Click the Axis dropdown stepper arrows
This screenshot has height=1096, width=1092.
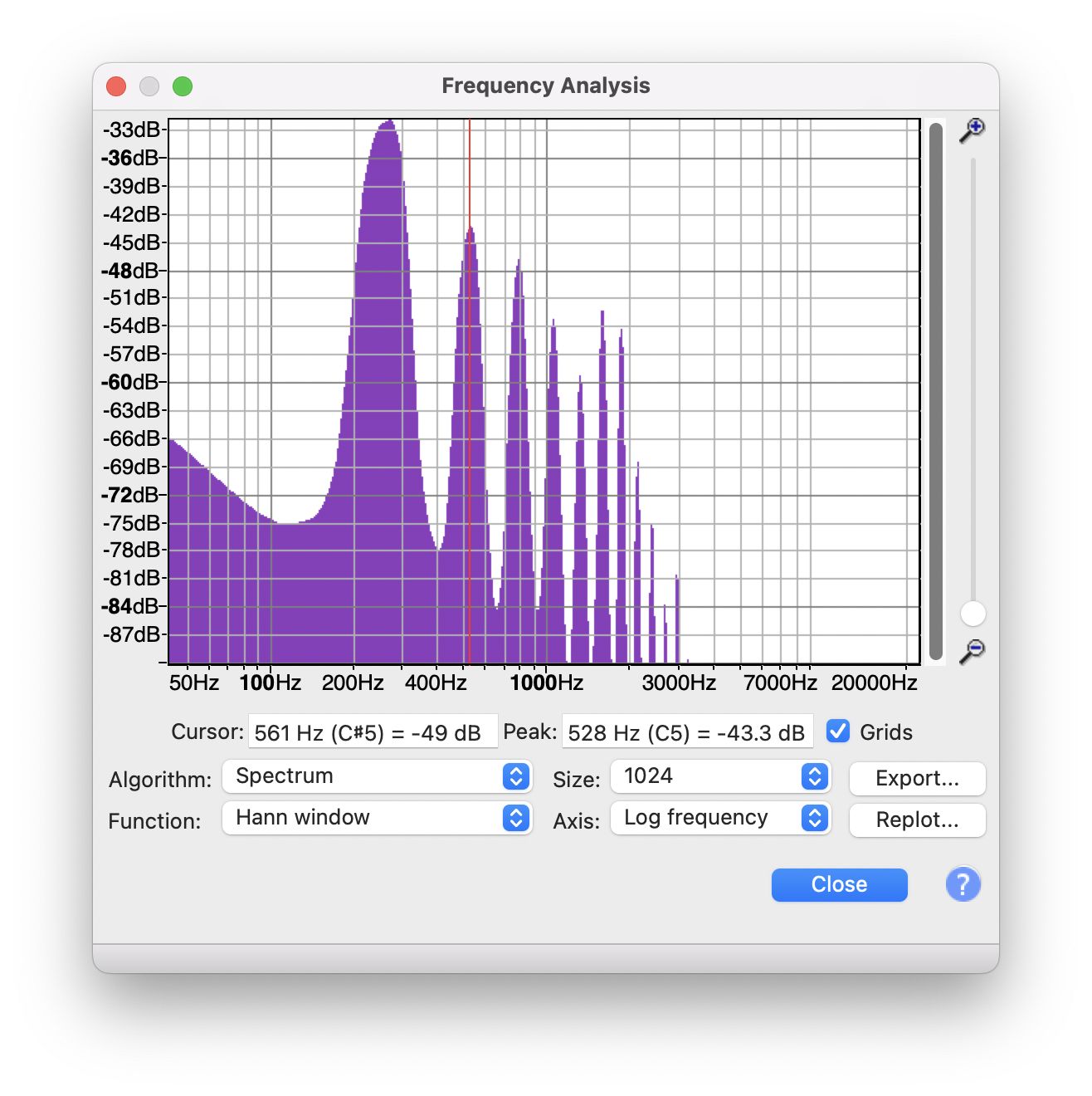coord(817,818)
